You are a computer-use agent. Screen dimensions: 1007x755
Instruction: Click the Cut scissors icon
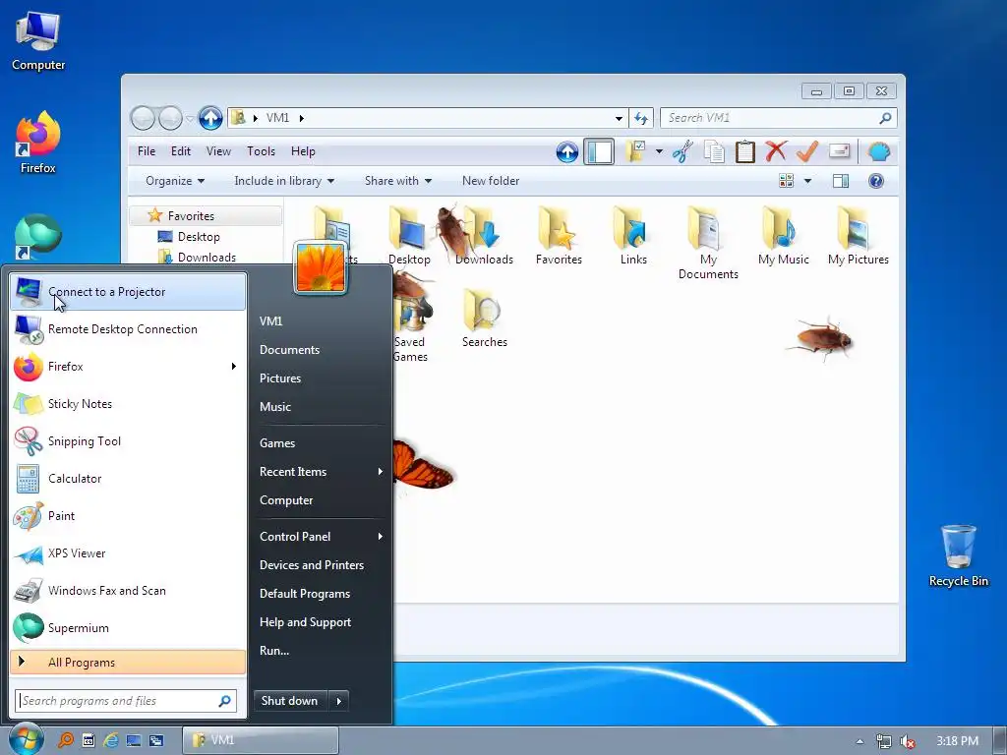pyautogui.click(x=682, y=152)
